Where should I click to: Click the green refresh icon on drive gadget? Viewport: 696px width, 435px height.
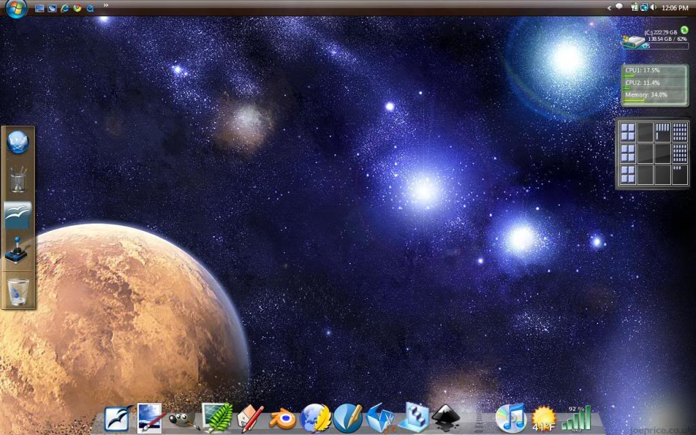click(684, 30)
